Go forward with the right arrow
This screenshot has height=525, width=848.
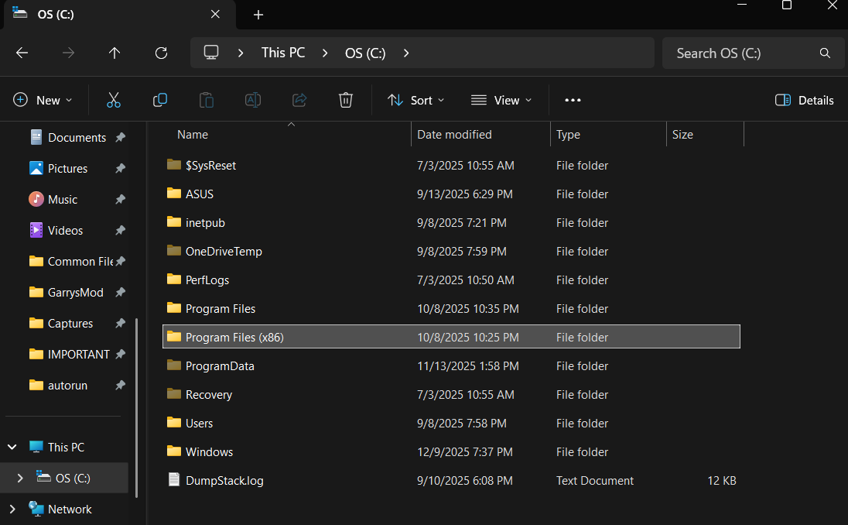point(68,53)
